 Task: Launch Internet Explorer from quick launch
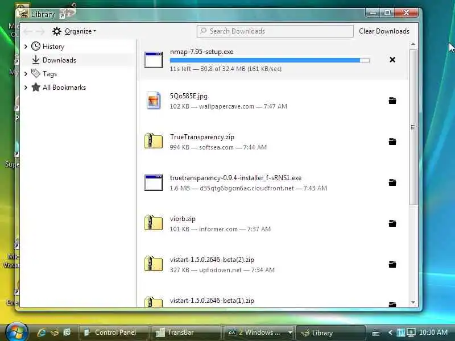click(x=42, y=332)
